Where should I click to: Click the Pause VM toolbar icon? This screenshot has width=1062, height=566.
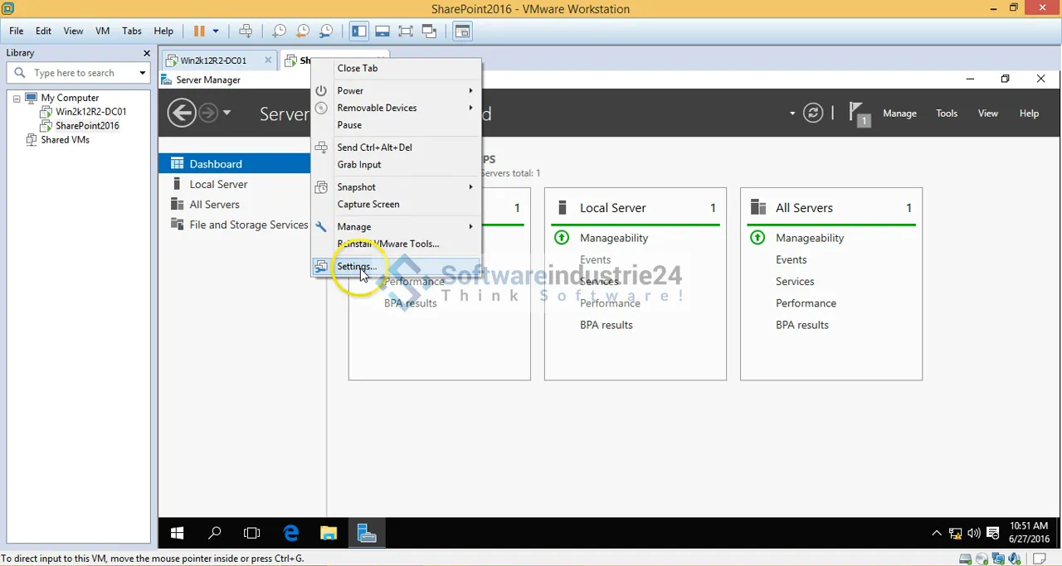click(199, 31)
